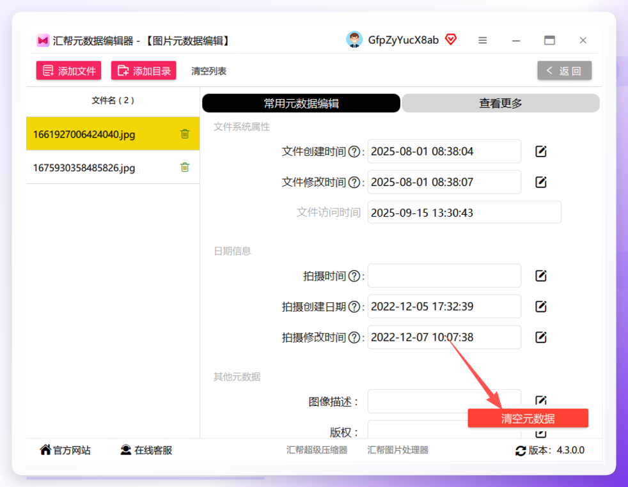
Task: Click the red 清空元数据 button
Action: tap(528, 418)
